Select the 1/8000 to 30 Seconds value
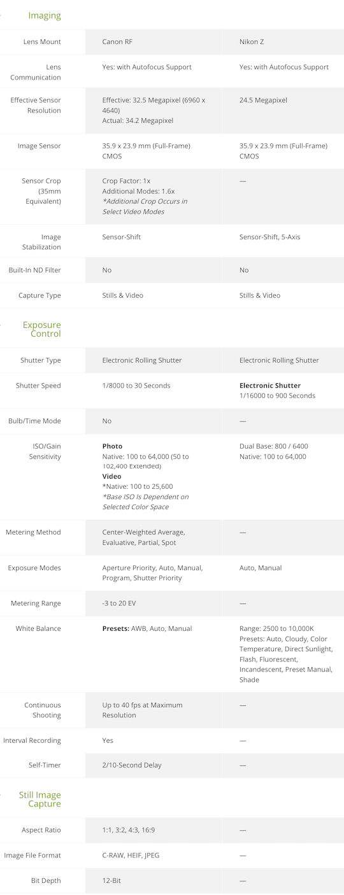The width and height of the screenshot is (344, 895). coord(136,386)
